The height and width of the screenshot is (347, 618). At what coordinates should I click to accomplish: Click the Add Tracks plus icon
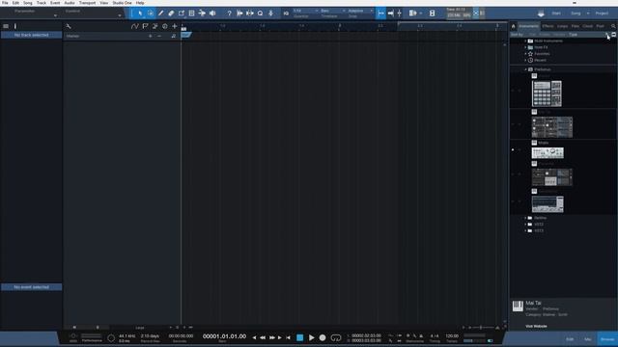coord(175,26)
